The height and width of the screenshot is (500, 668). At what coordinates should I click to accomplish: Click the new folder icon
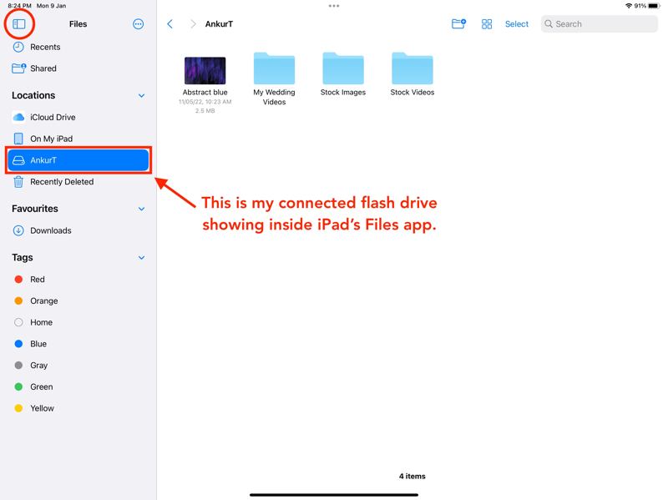[x=458, y=24]
